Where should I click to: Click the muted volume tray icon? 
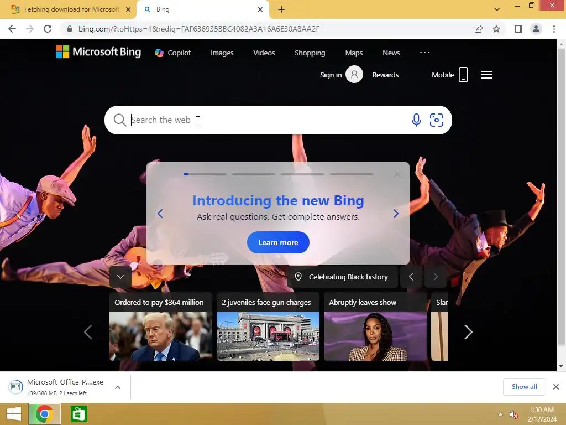click(x=514, y=414)
